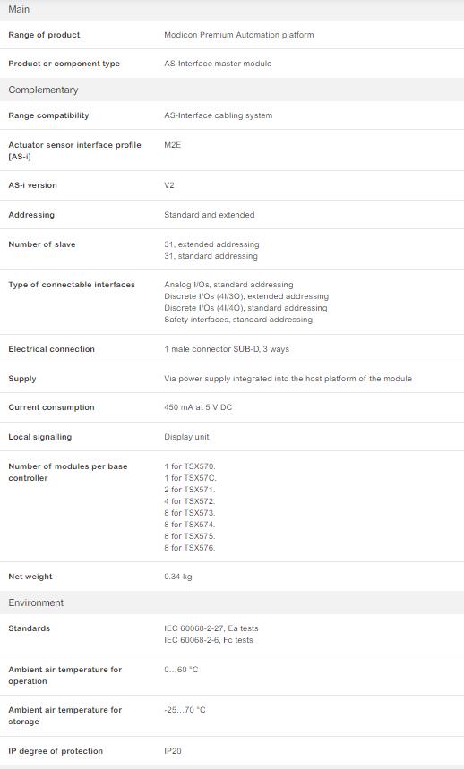Collapse the Complementary section header
This screenshot has width=464, height=769.
pyautogui.click(x=232, y=90)
